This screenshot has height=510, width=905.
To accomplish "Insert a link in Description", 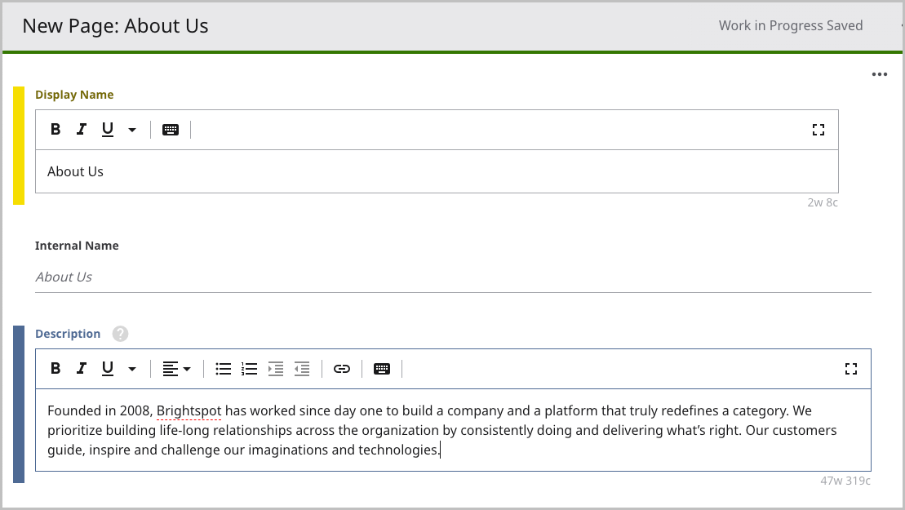I will pos(342,369).
